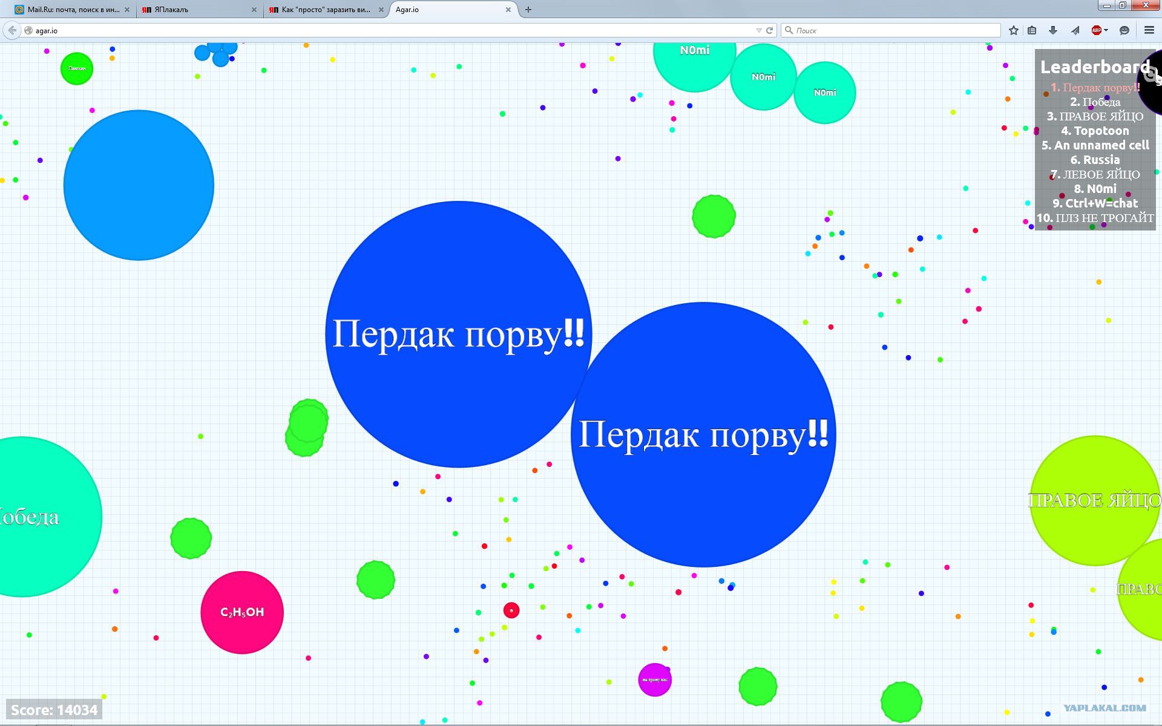1162x726 pixels.
Task: Click the Adblock Plus ABP icon
Action: (1096, 30)
